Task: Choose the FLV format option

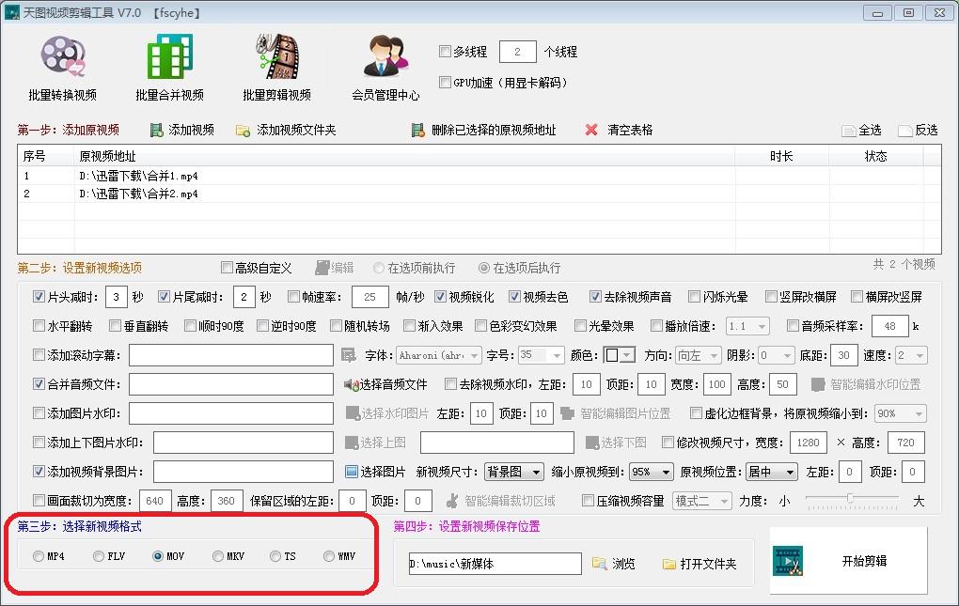Action: click(99, 556)
